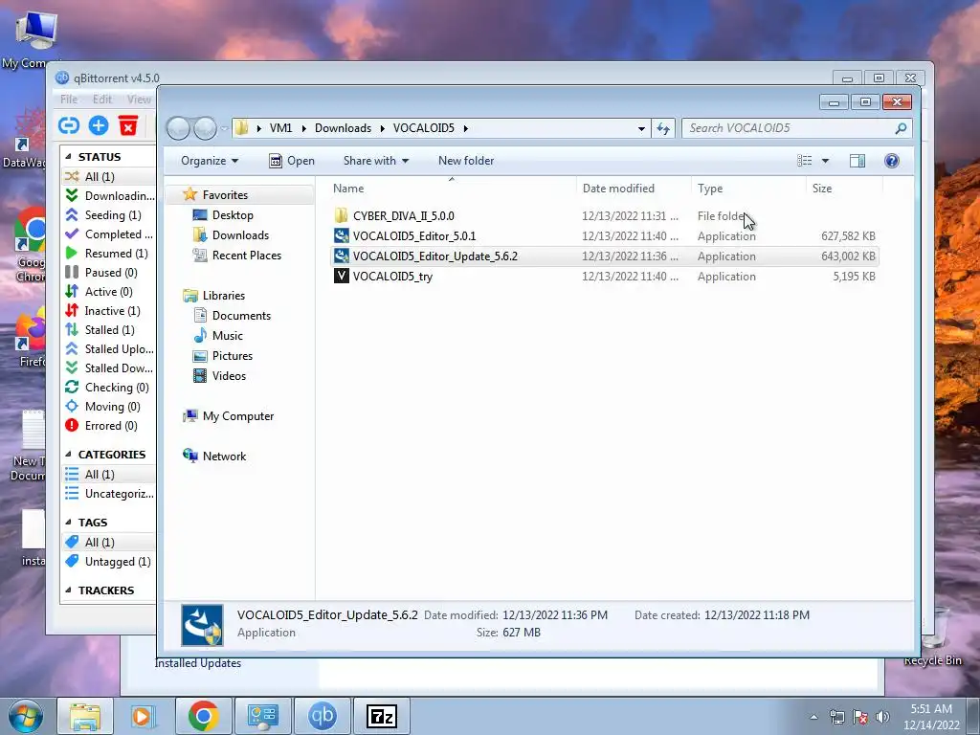
Task: Collapse the CATEGORIES section in qBittorrent
Action: tap(69, 455)
